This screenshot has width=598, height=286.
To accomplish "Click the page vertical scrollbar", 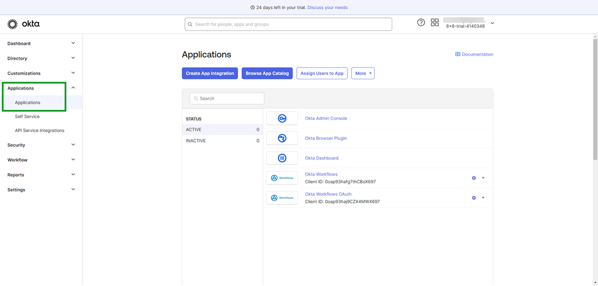I will click(596, 99).
